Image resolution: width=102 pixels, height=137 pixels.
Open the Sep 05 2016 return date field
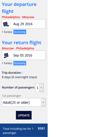[24, 55]
